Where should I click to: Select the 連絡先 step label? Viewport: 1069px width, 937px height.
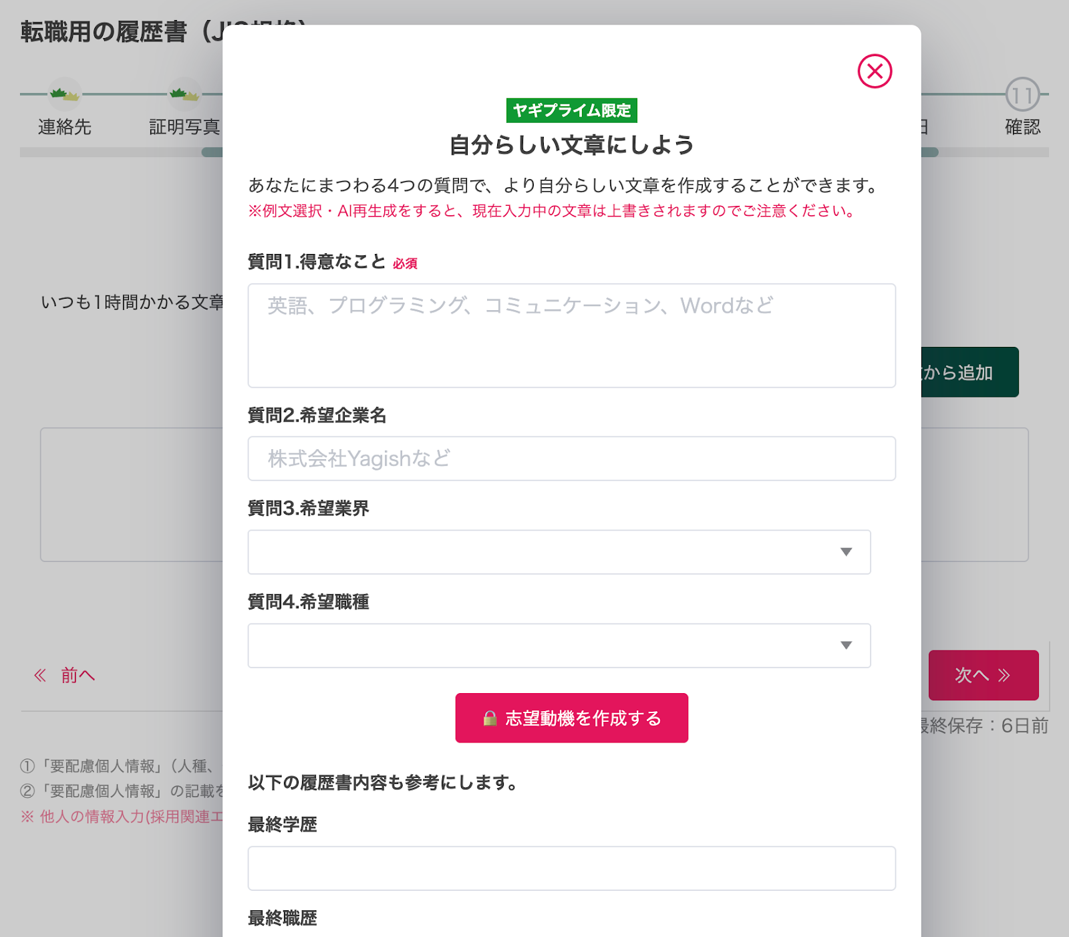pos(65,127)
